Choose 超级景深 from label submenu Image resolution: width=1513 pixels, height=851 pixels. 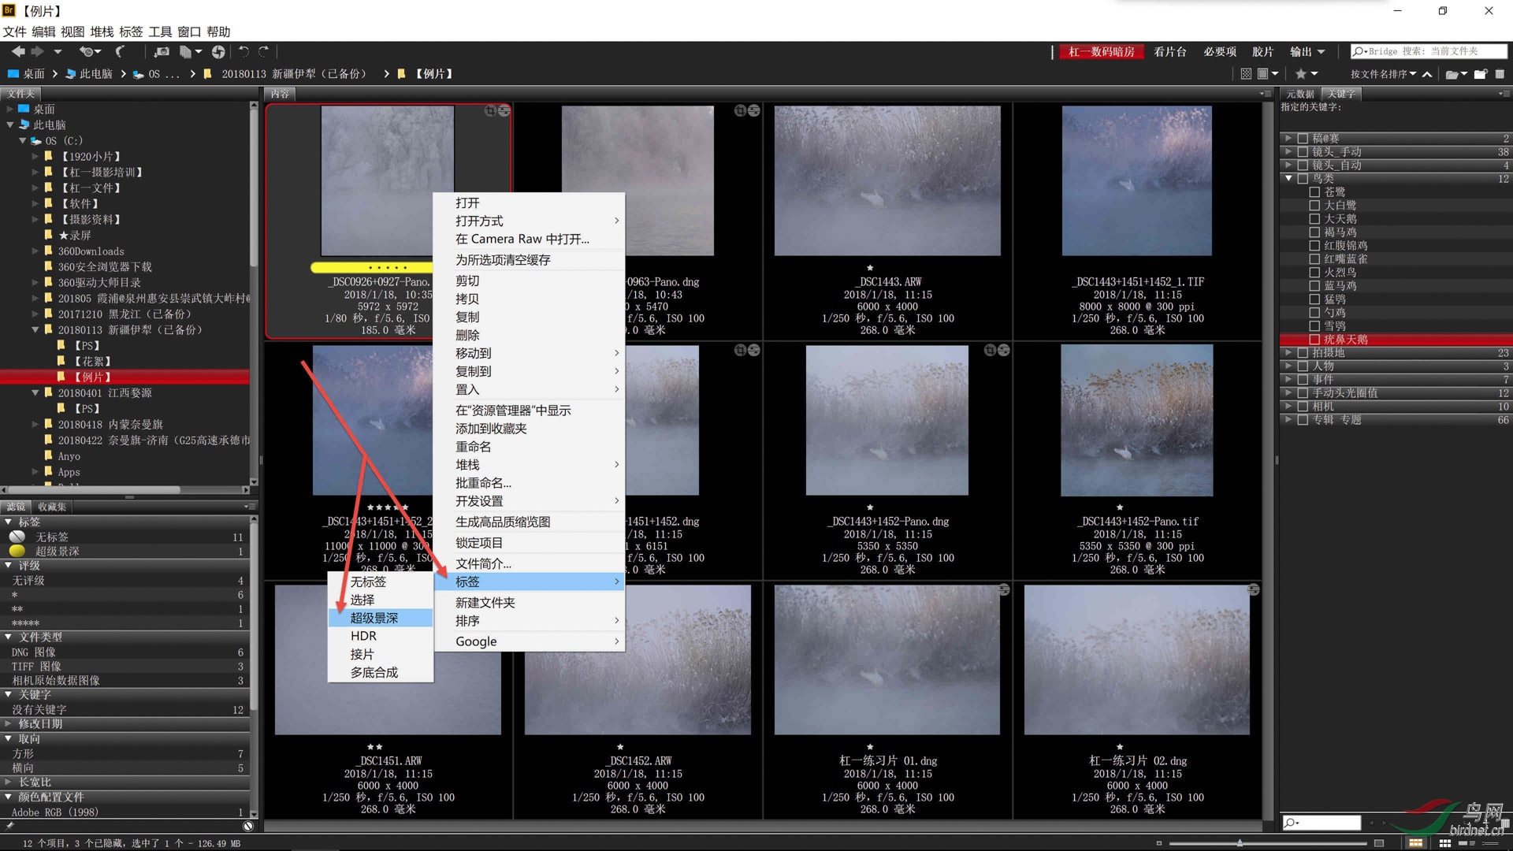pyautogui.click(x=374, y=618)
